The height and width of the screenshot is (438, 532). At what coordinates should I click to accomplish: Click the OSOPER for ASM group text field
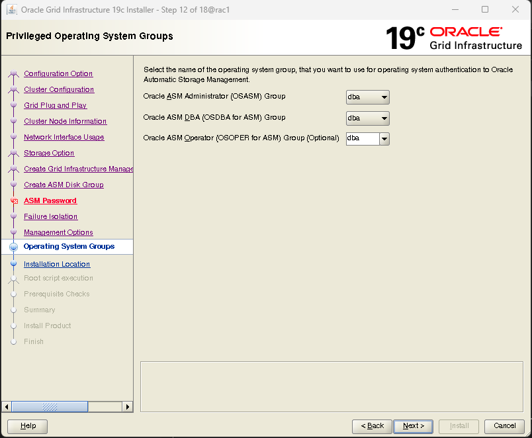(363, 139)
